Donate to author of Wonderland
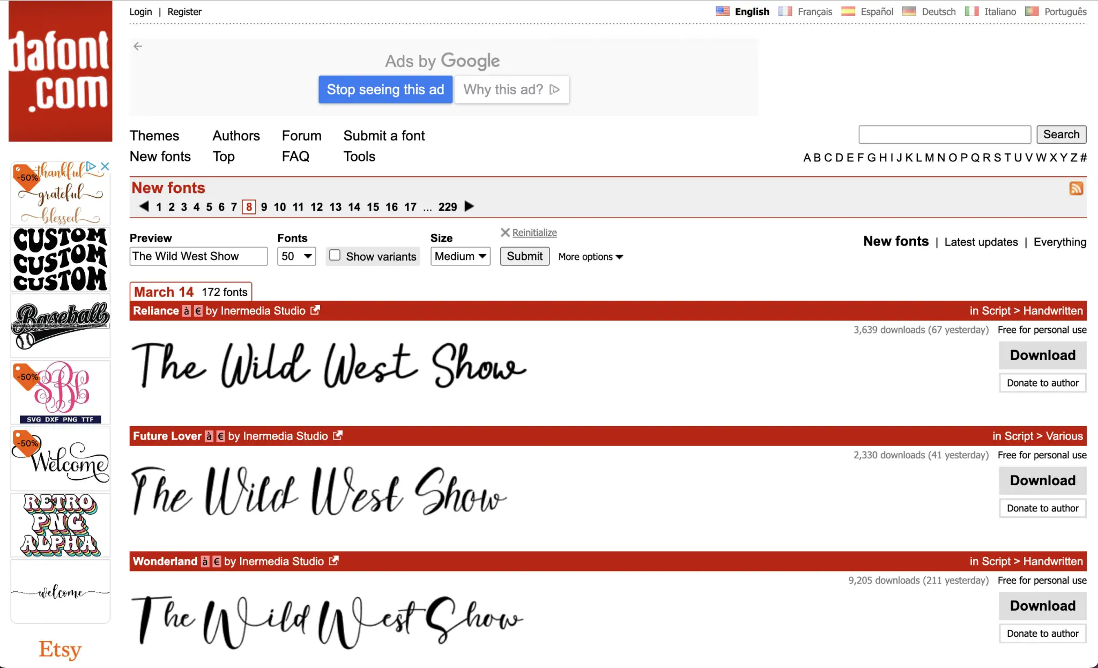The height and width of the screenshot is (668, 1098). pyautogui.click(x=1042, y=633)
